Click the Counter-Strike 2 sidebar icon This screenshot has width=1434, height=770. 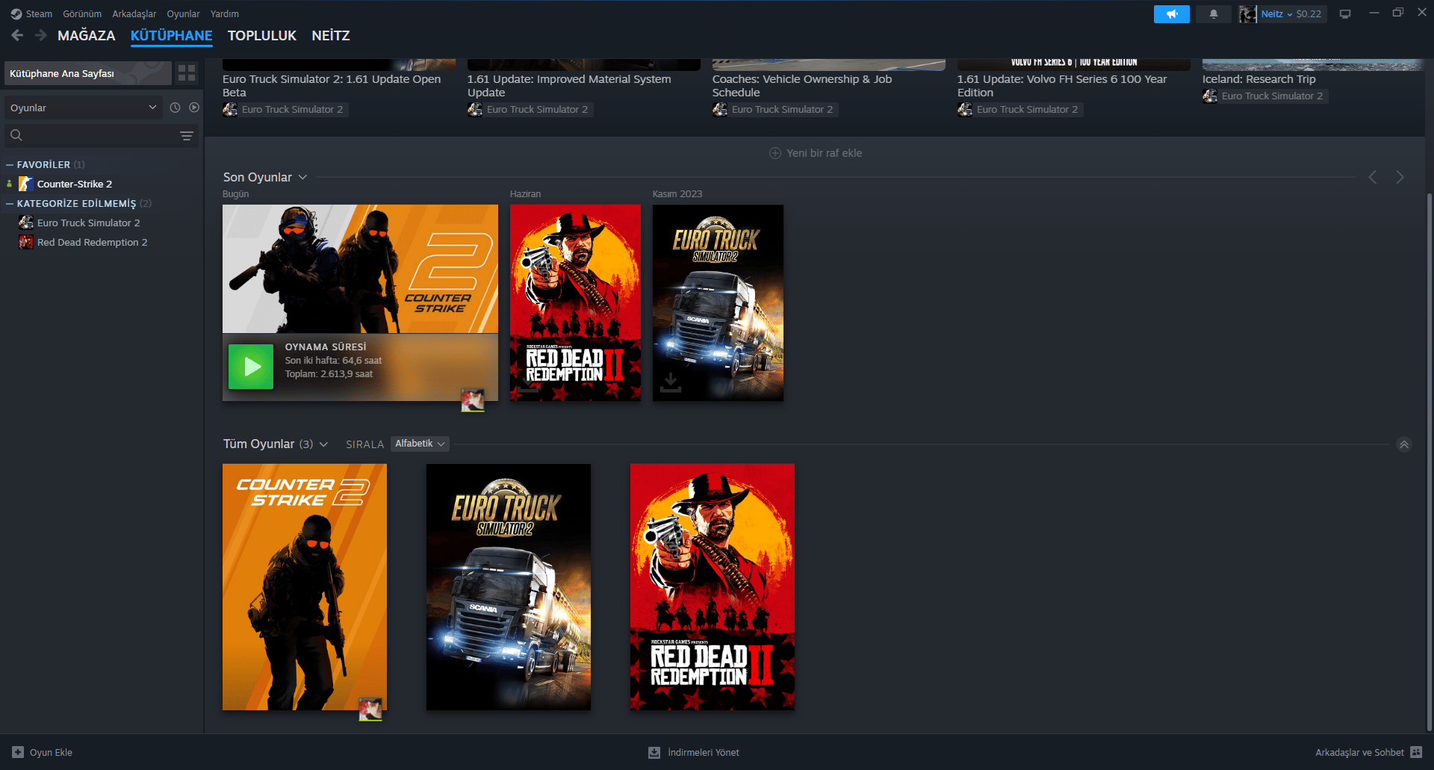click(26, 184)
